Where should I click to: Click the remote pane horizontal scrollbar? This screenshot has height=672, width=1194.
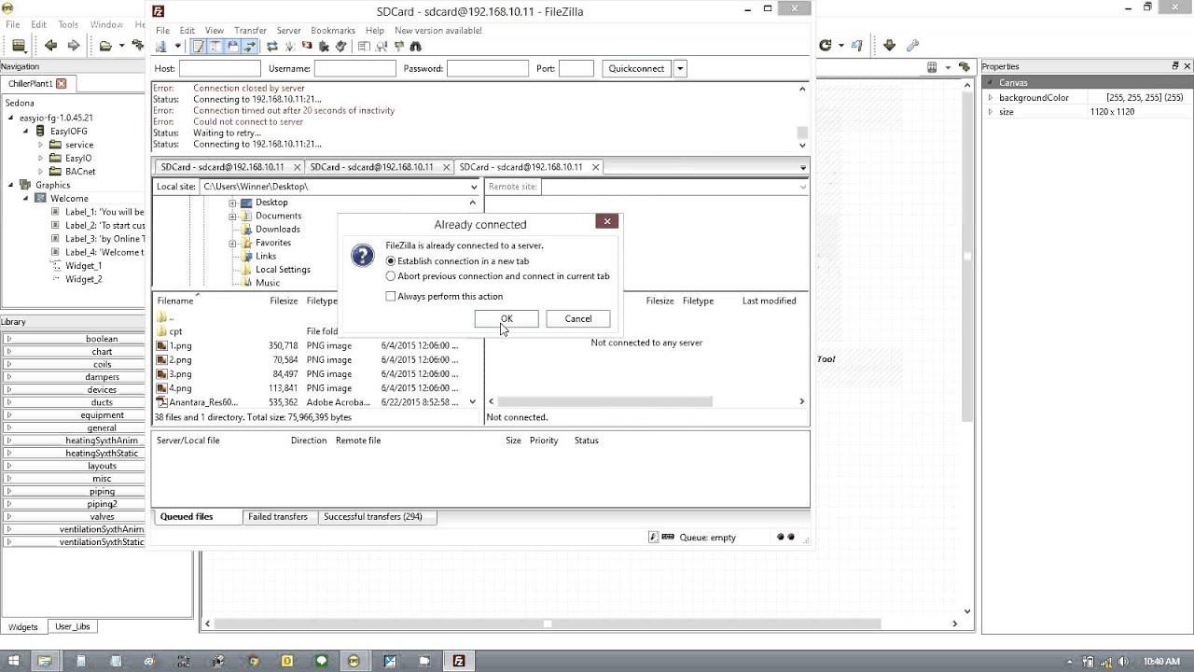pyautogui.click(x=646, y=401)
